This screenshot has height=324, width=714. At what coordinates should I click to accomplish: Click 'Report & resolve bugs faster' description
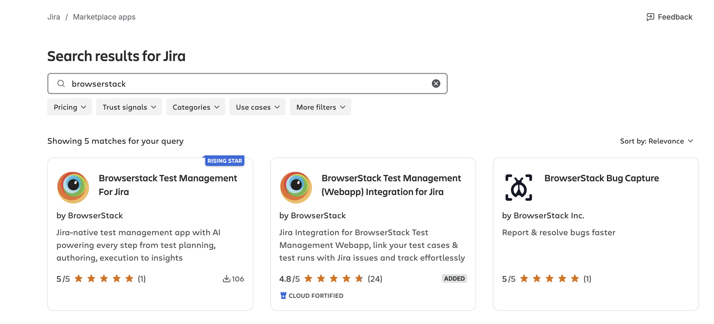[x=559, y=232]
